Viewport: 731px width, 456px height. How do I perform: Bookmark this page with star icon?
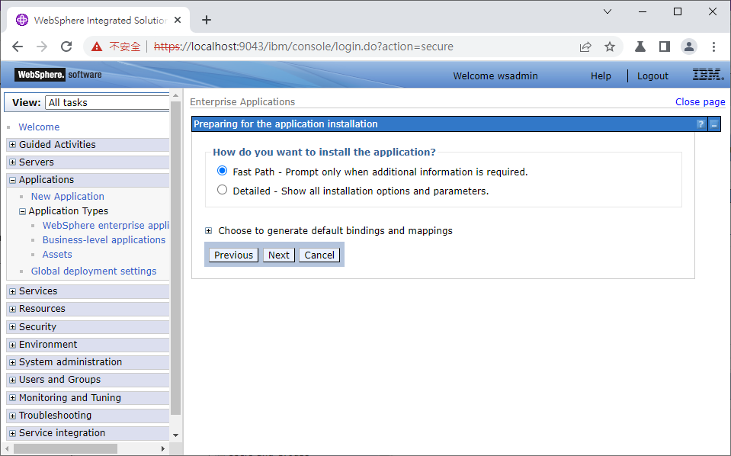pyautogui.click(x=610, y=47)
